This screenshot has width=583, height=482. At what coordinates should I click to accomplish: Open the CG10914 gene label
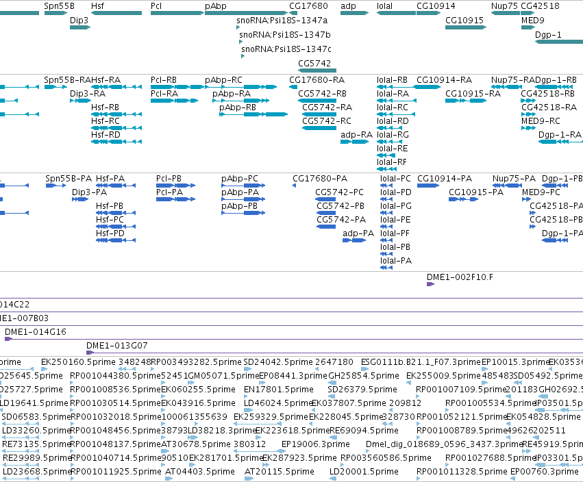coord(436,6)
